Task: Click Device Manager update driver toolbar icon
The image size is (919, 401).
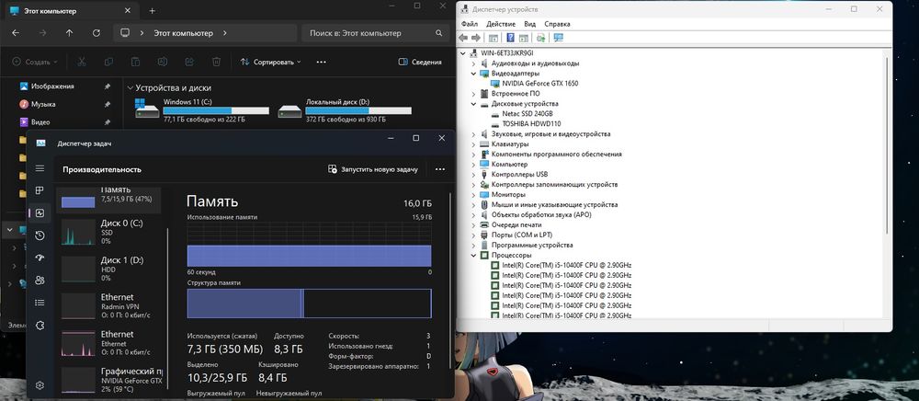Action: coord(540,38)
